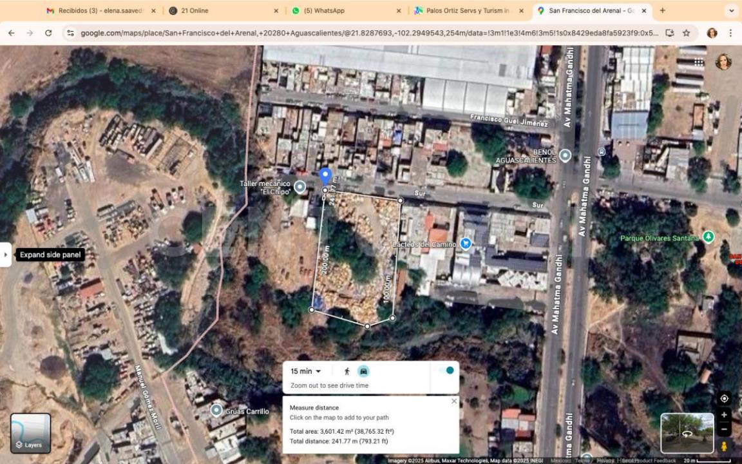Image resolution: width=742 pixels, height=464 pixels.
Task: Zoom in with the plus button
Action: 724,415
